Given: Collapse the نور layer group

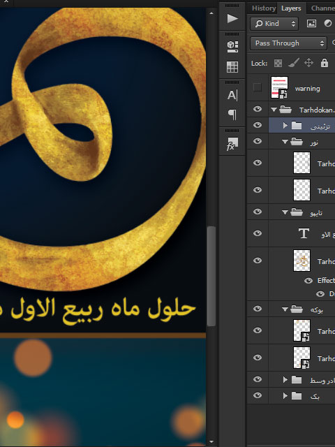Looking at the screenshot, I should coord(285,142).
